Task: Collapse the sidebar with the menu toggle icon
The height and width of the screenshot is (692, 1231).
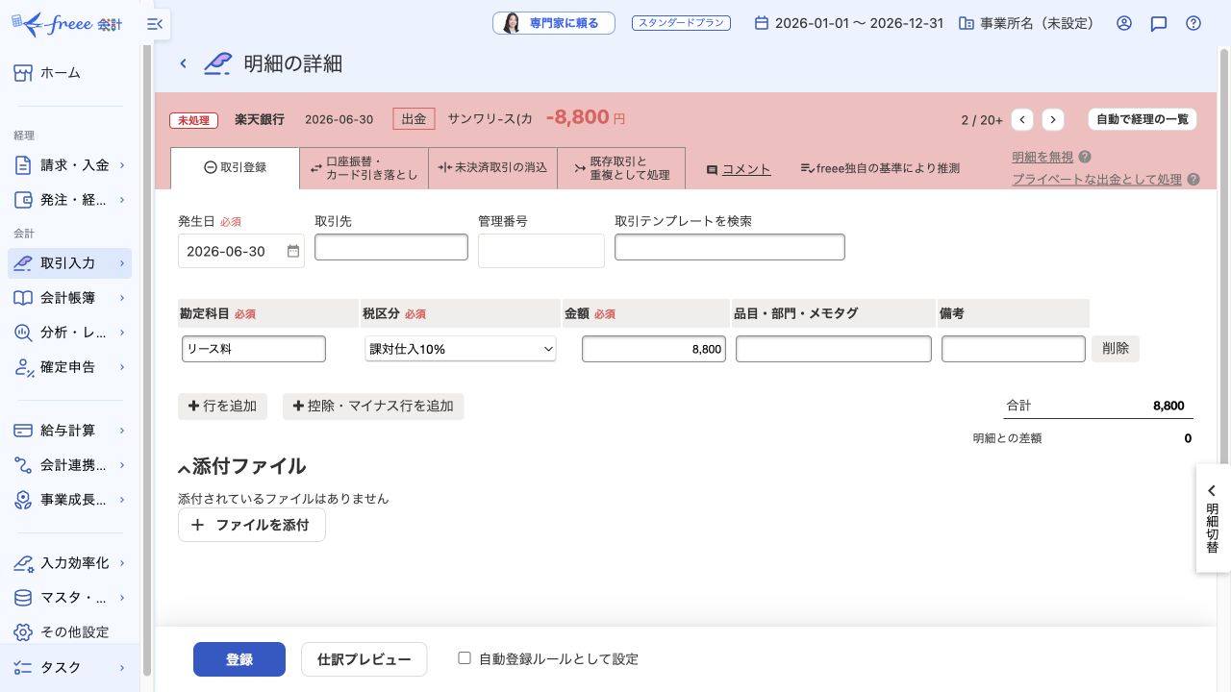Action: click(155, 24)
